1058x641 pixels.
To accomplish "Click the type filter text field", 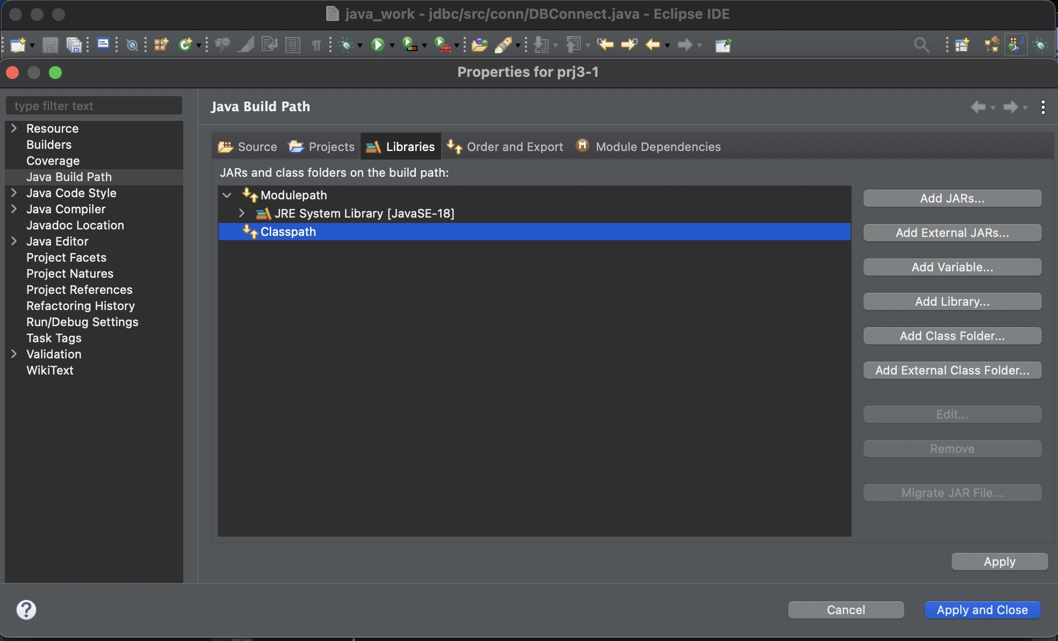I will (94, 106).
